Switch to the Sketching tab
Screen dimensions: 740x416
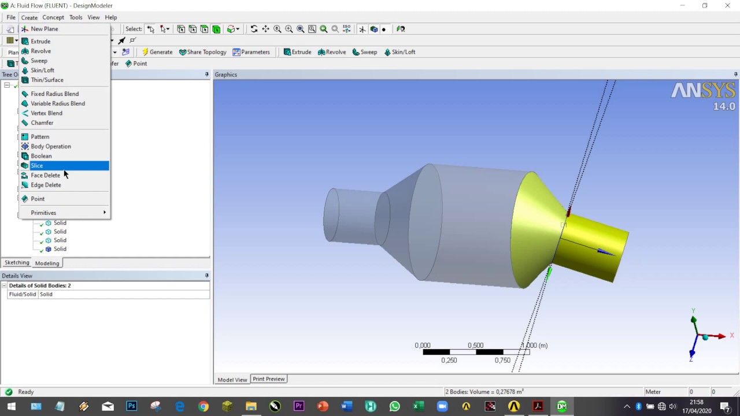[17, 263]
